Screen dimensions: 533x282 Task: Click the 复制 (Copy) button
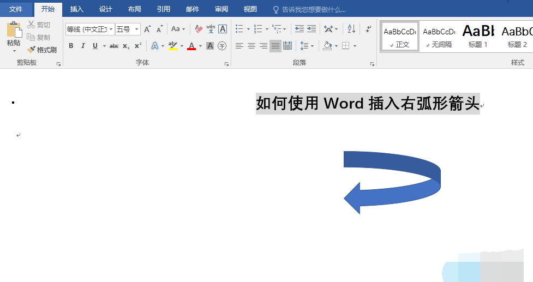39,37
